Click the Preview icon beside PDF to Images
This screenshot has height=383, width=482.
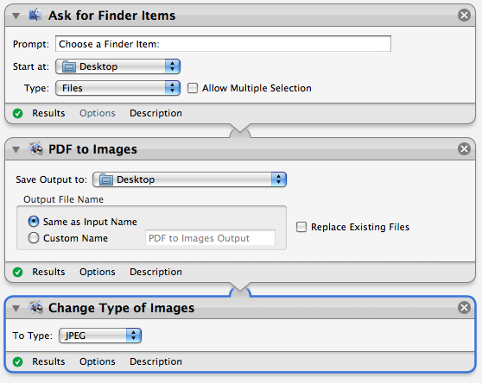click(36, 148)
